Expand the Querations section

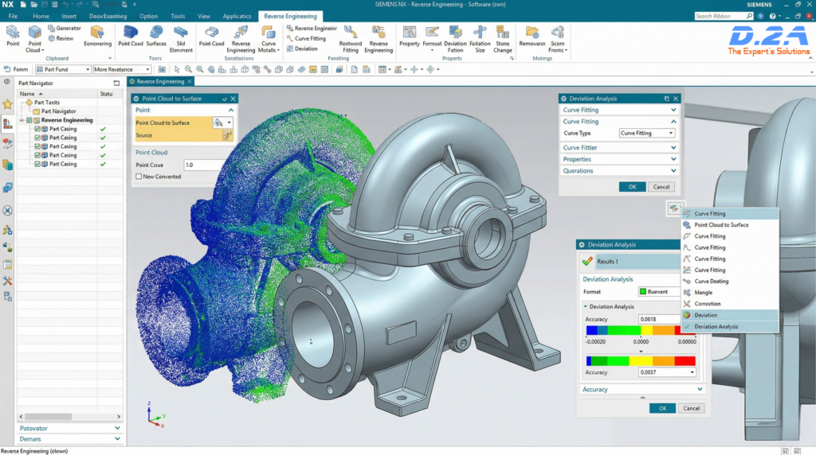coord(618,170)
